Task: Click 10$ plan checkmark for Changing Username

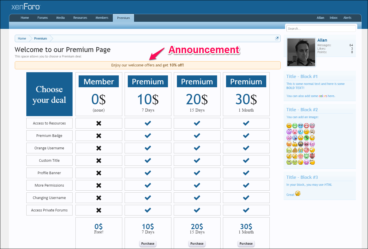Action: tap(148, 198)
